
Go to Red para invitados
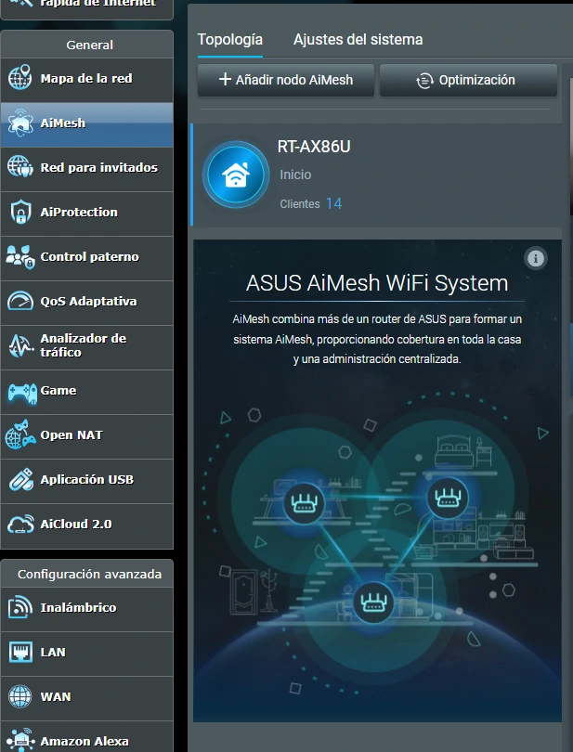tap(87, 169)
